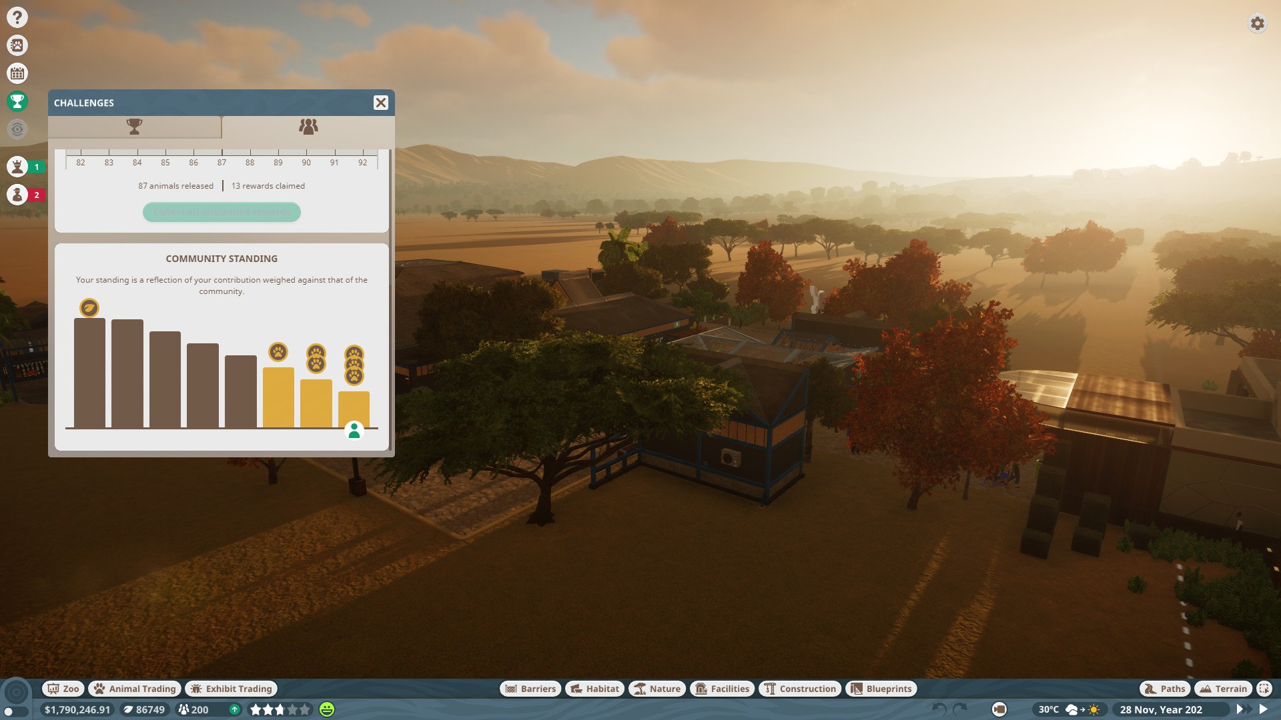Click the fast-forward speed button

tap(1244, 709)
